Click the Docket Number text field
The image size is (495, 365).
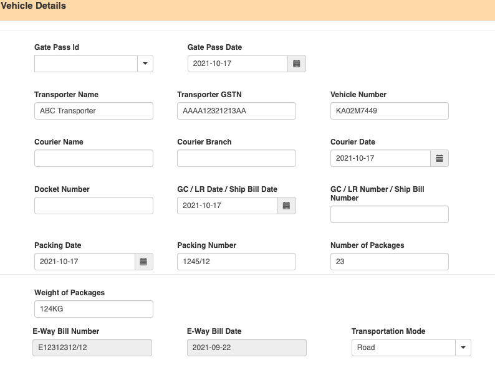click(94, 206)
